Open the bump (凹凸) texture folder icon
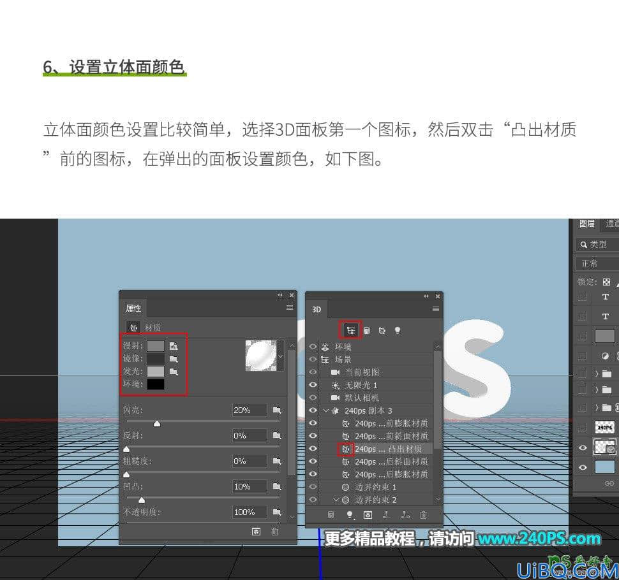Viewport: 619px width, 580px height. click(277, 486)
